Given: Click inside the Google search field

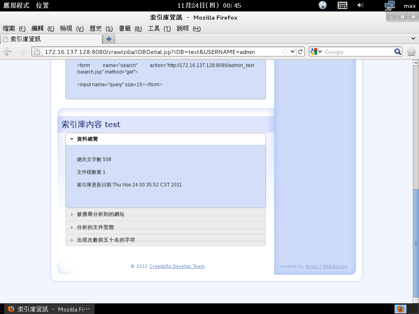Looking at the screenshot, I should [356, 52].
